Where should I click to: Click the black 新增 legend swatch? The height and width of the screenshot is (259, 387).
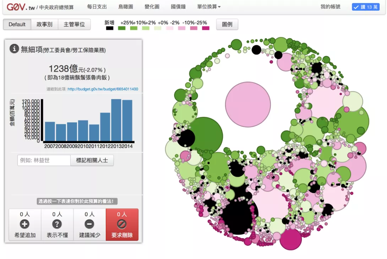click(110, 28)
